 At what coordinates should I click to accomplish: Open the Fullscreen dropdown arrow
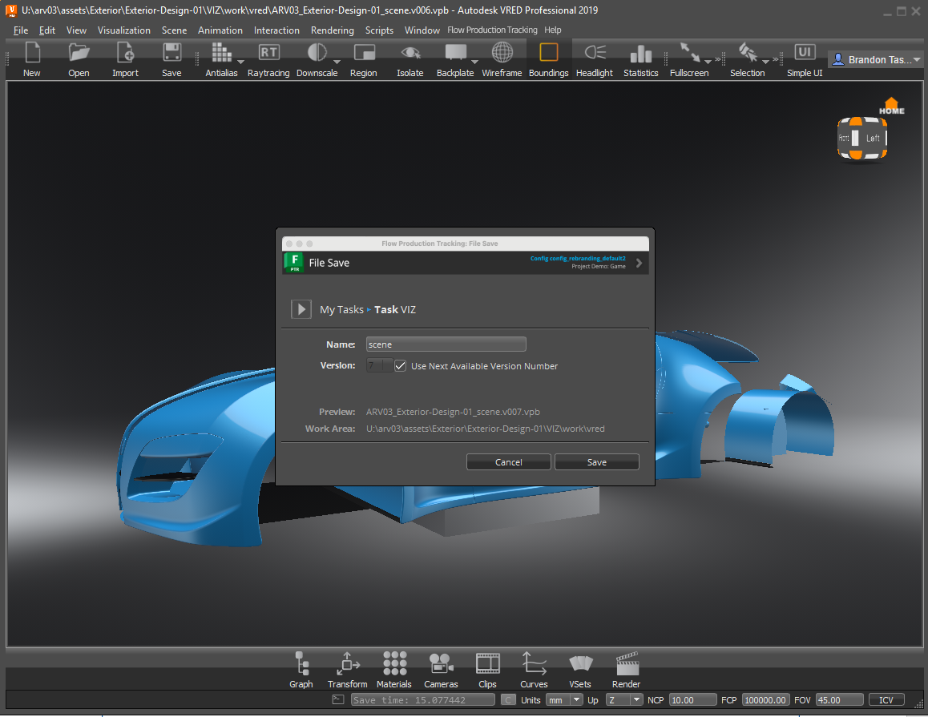(x=708, y=62)
